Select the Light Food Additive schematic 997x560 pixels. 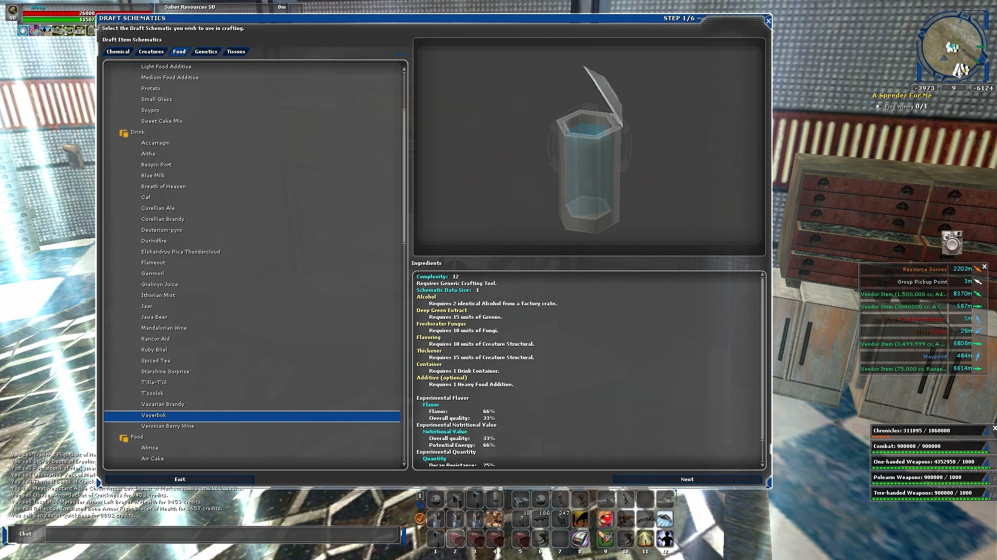166,66
